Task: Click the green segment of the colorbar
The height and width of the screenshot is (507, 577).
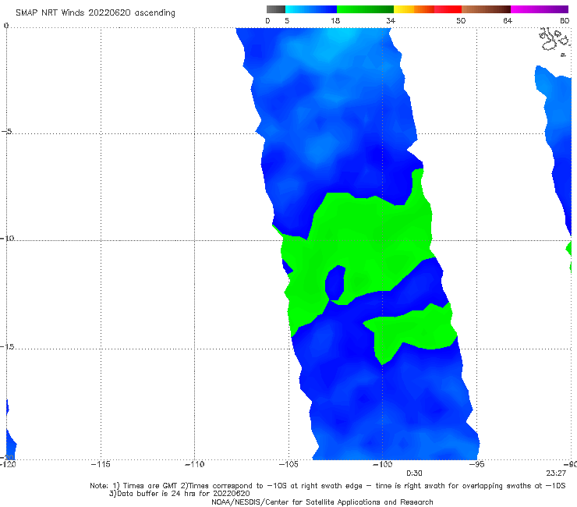Action: pos(365,9)
